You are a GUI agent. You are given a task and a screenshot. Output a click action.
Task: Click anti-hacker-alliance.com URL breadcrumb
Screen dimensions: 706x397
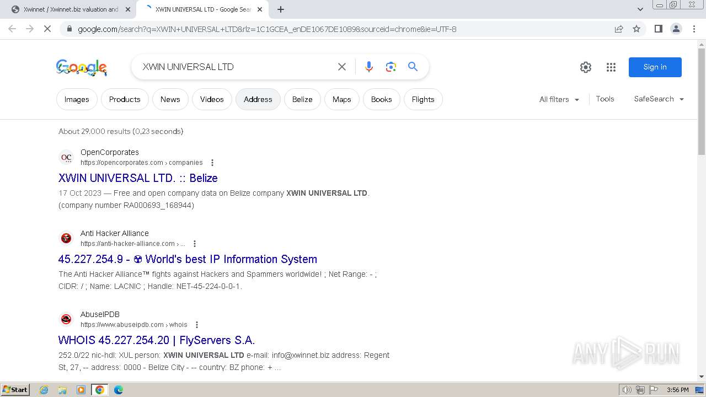[x=133, y=244]
